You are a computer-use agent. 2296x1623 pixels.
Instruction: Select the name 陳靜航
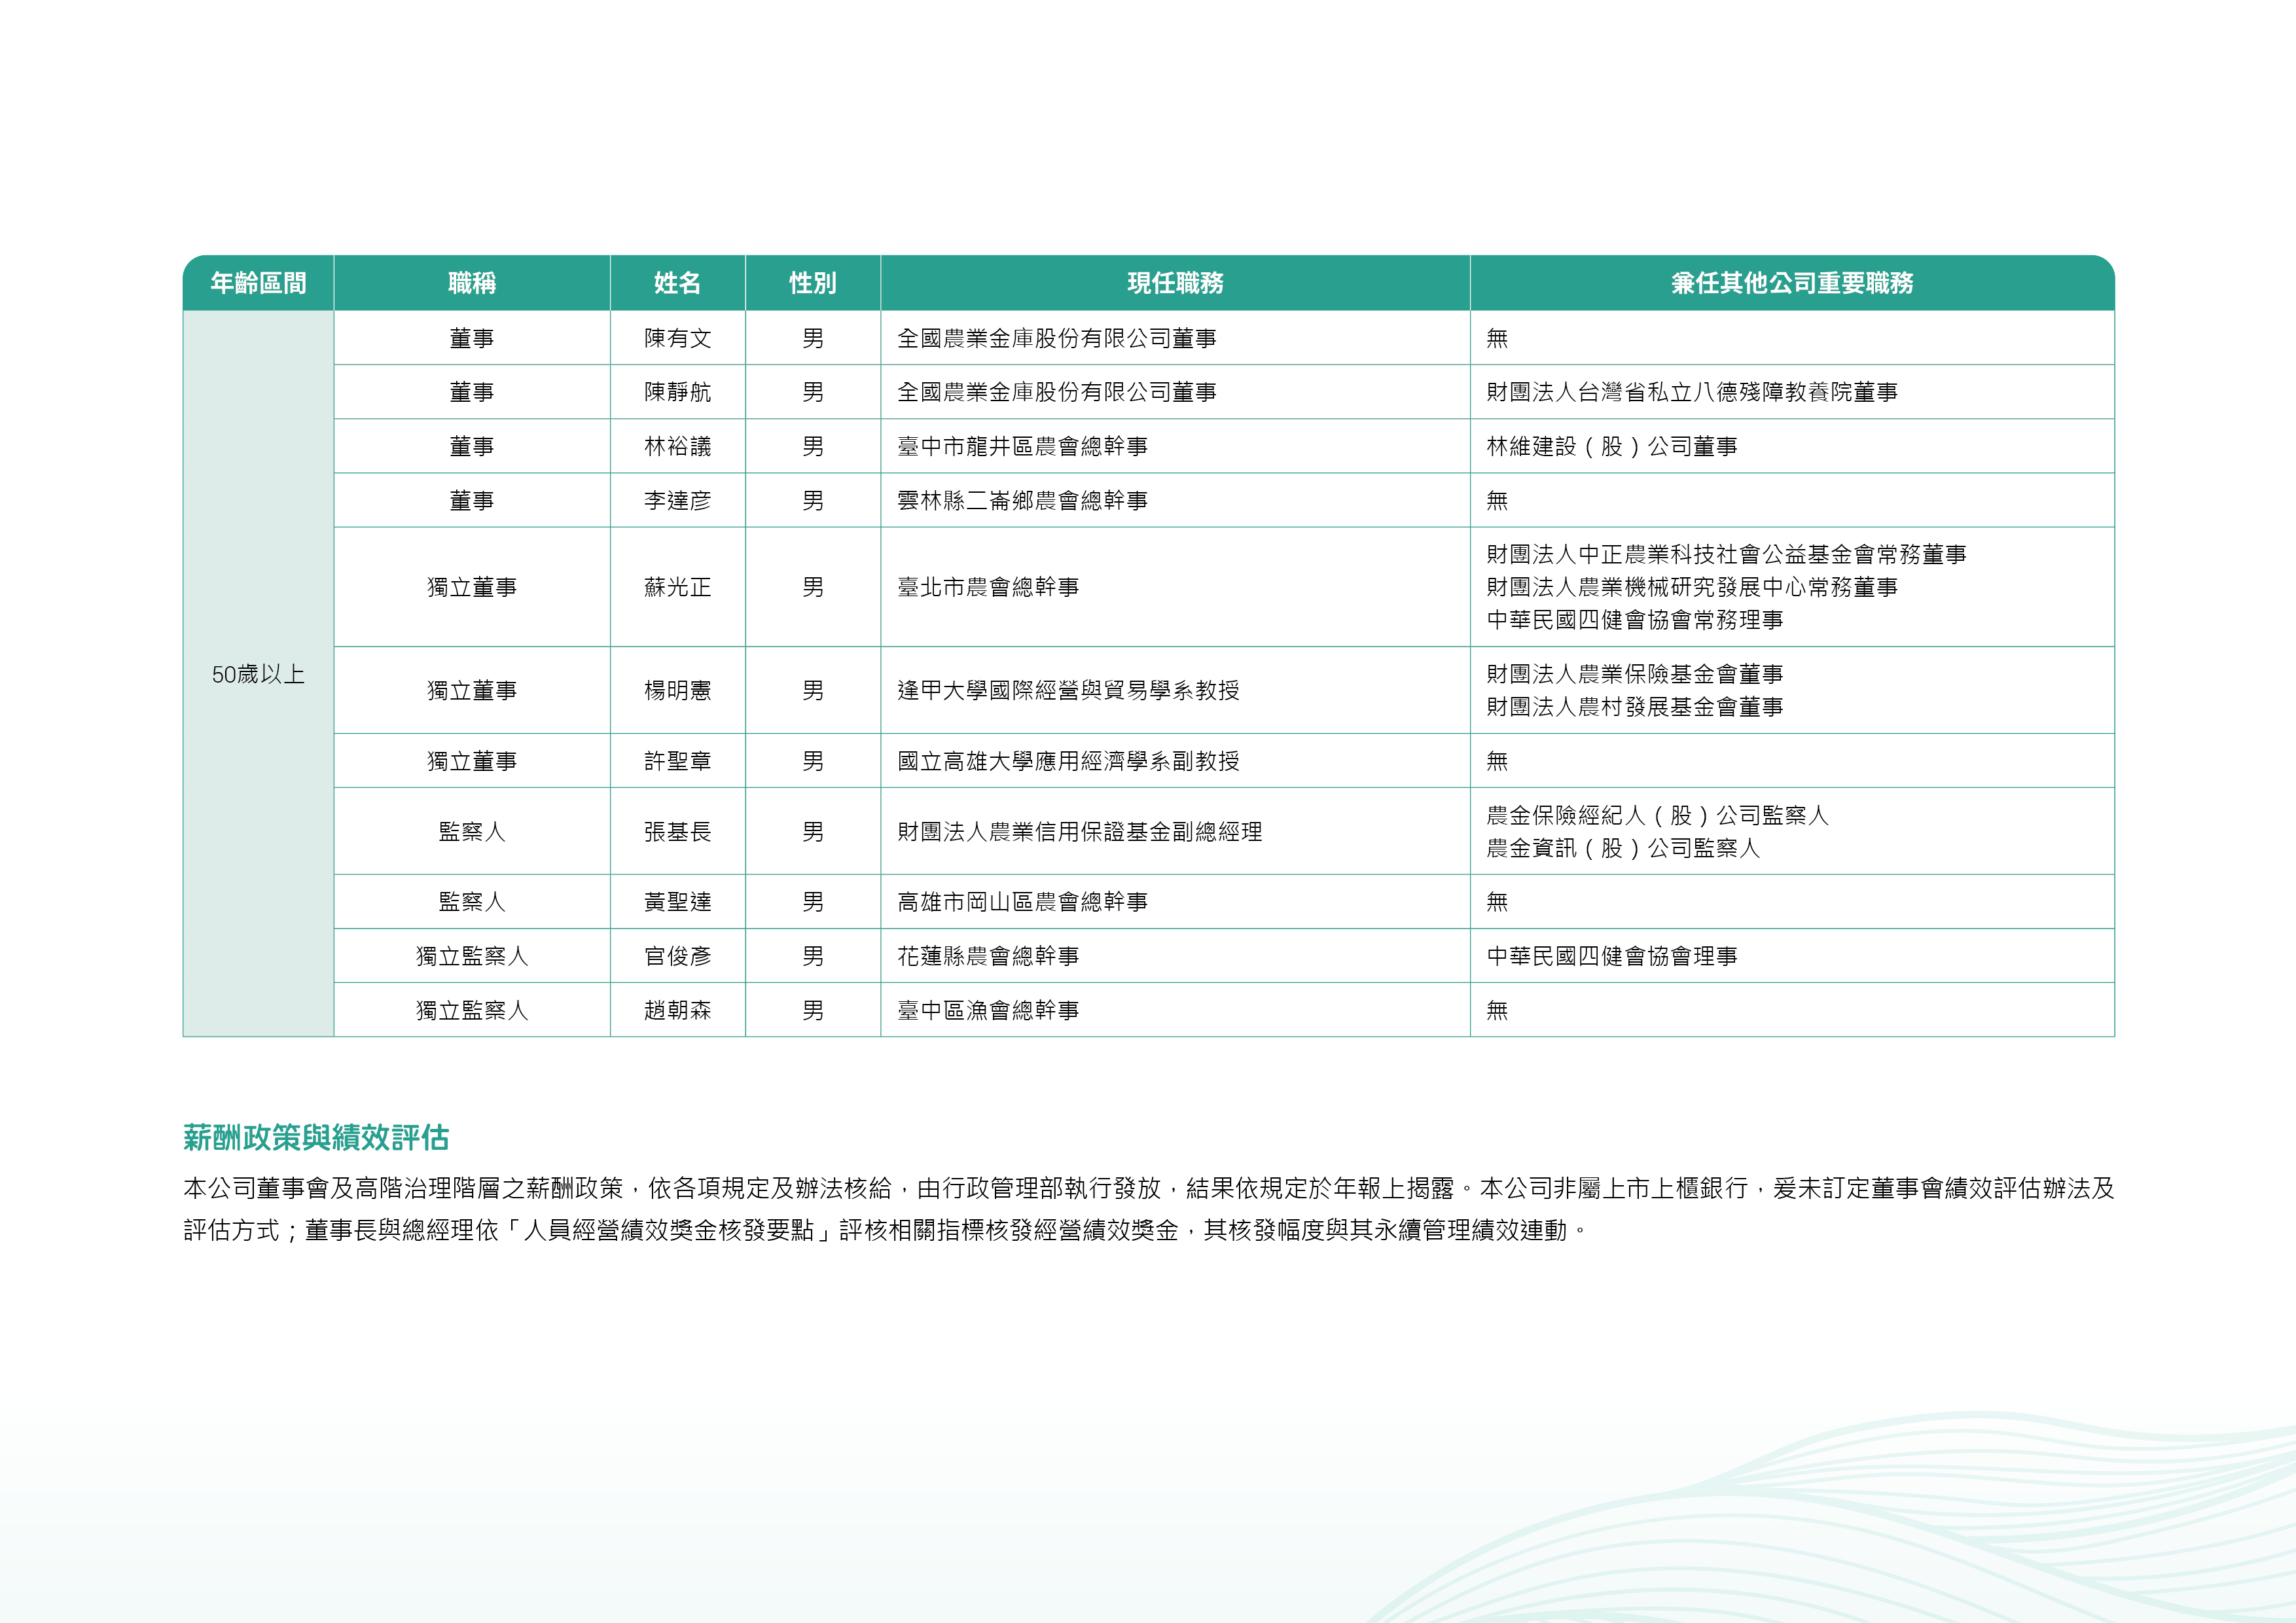(677, 392)
